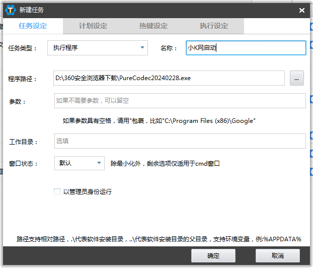Switch to the 任务设定 tab
This screenshot has width=313, height=268.
pyautogui.click(x=33, y=26)
